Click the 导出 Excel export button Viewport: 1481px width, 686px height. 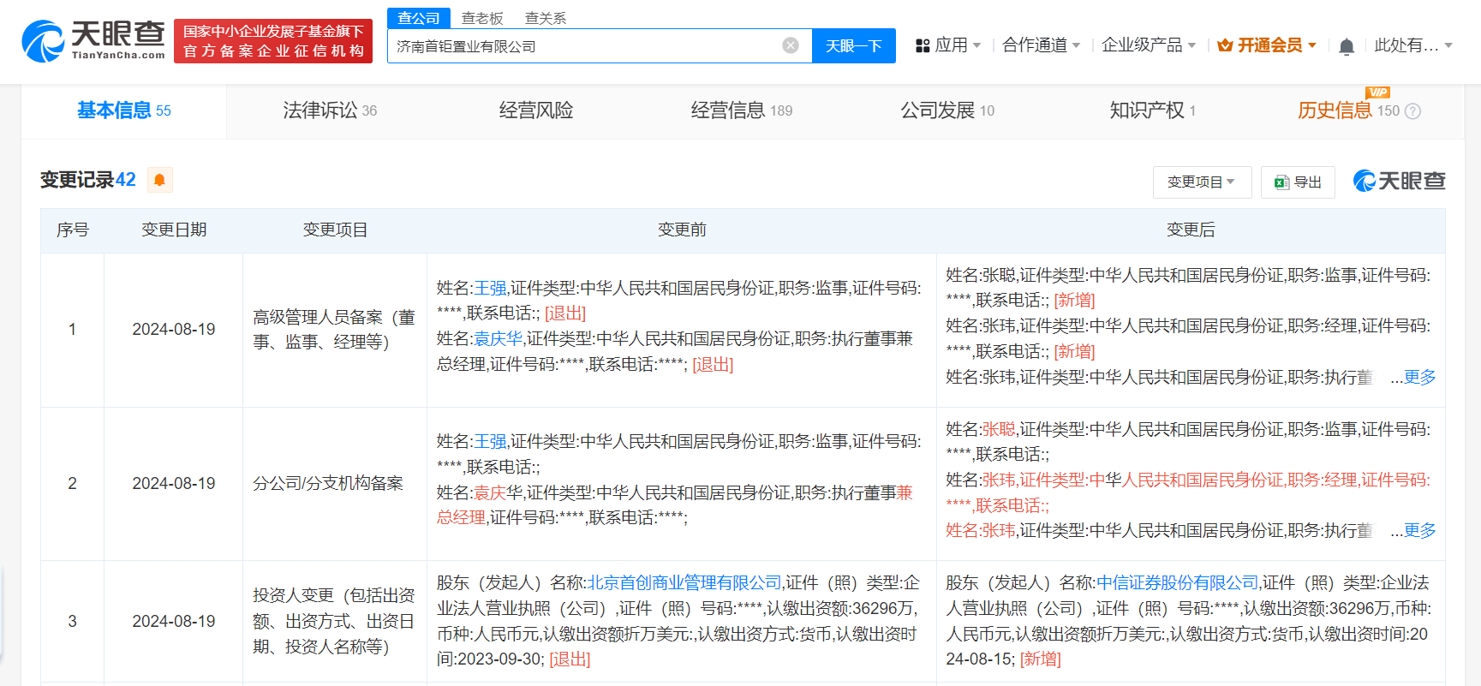(1297, 182)
